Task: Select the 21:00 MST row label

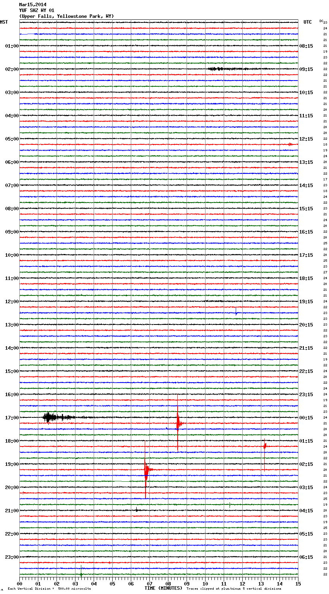Action: tap(12, 511)
